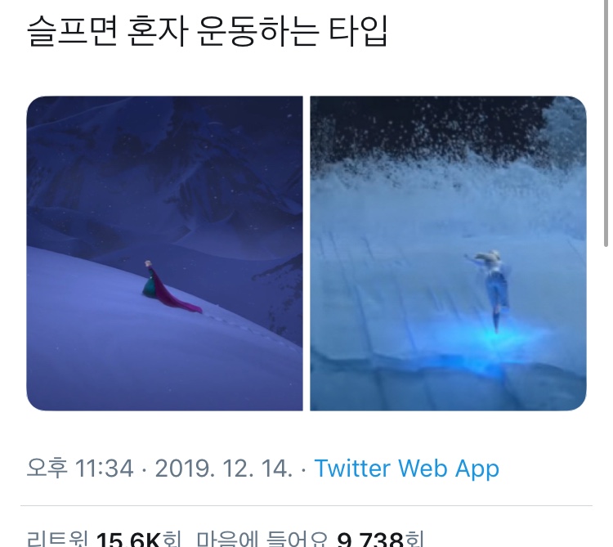The width and height of the screenshot is (613, 547).
Task: Open the retweets list showing 15.6K
Action: (104, 539)
